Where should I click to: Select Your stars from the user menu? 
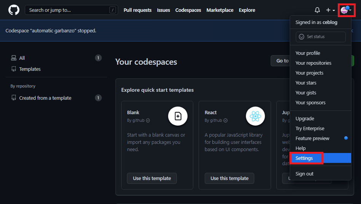[320, 83]
